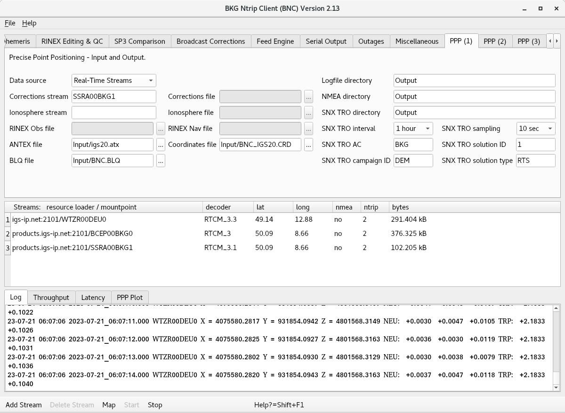
Task: View the Throughput tab
Action: (51, 298)
